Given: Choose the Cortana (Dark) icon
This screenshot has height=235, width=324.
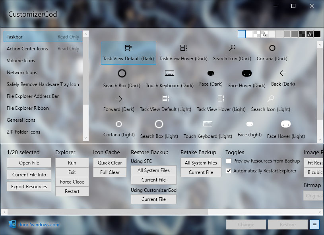Looking at the screenshot, I should point(272,53).
